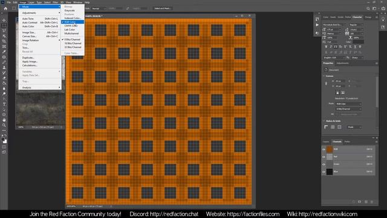The height and width of the screenshot is (218, 387).
Task: Click the background color swatch
Action: point(5,141)
